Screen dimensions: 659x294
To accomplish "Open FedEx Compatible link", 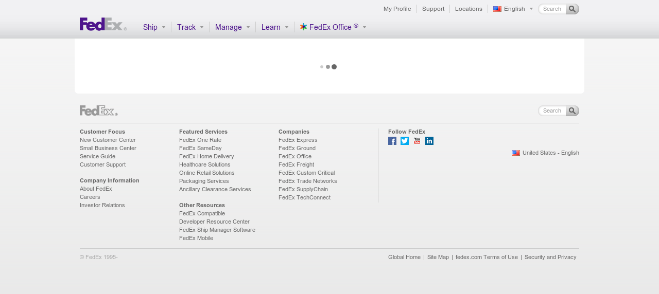I will click(x=202, y=213).
